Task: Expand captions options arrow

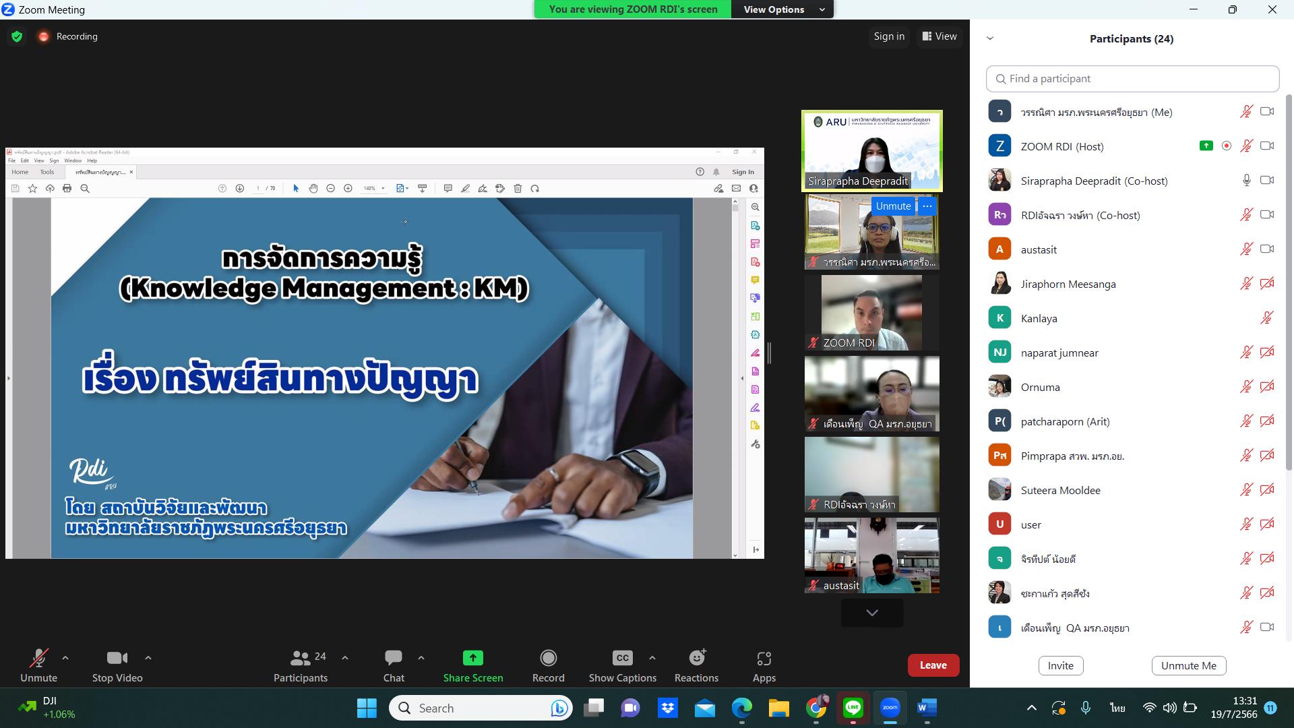Action: pyautogui.click(x=652, y=657)
